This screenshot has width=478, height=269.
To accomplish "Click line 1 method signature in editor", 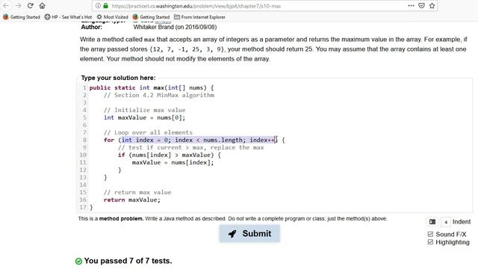I will (152, 88).
